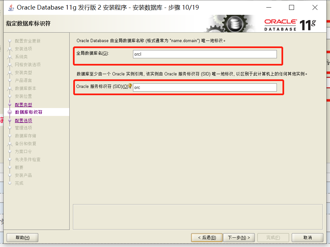Open the 配置选项 step link
This screenshot has width=330, height=247.
23,121
